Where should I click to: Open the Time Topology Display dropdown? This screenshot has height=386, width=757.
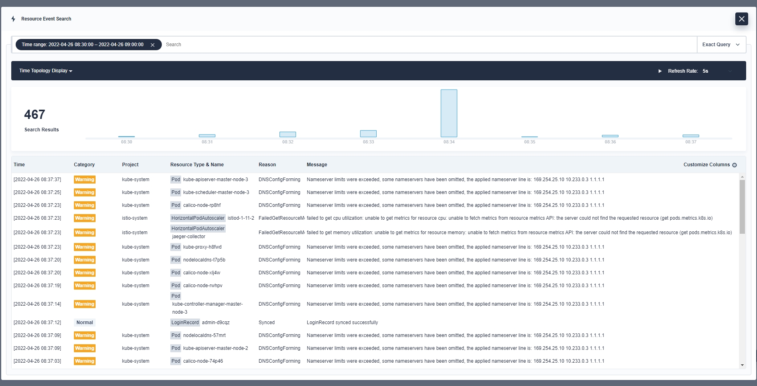click(46, 71)
